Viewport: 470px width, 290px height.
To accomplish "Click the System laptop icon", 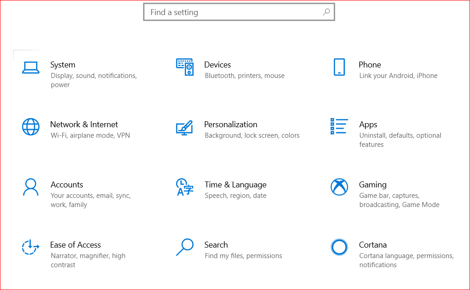I will tap(31, 67).
